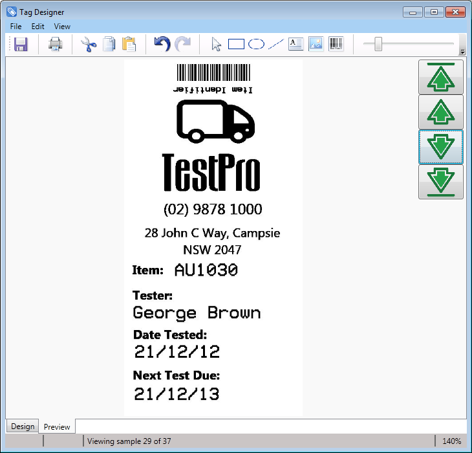
Task: Select the barcode tool
Action: pos(336,44)
